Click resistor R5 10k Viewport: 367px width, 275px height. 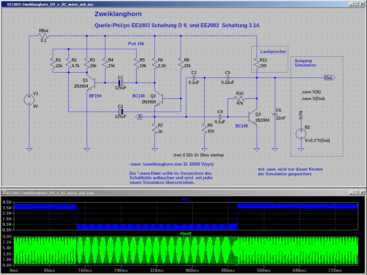pos(136,63)
